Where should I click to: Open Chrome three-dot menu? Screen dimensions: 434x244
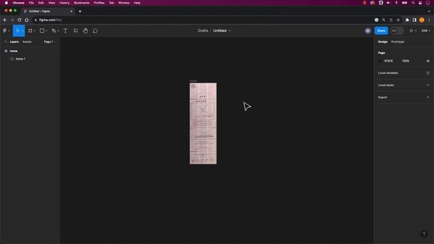click(x=429, y=20)
